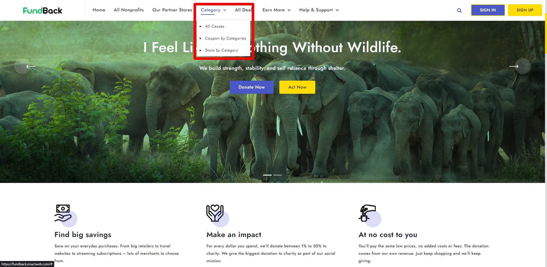Select the first carousel slide indicator
547x267 pixels.
click(267, 175)
